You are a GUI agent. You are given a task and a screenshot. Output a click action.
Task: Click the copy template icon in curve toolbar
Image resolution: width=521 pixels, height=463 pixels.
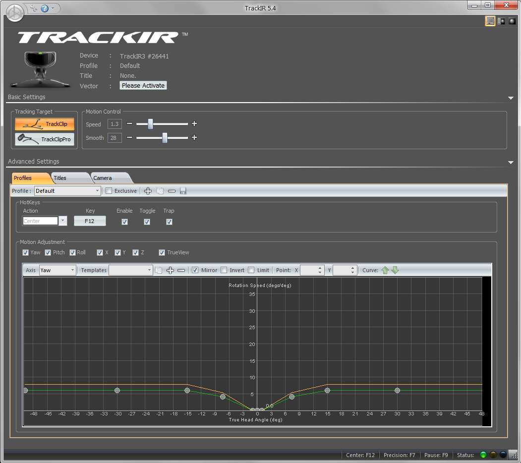click(x=159, y=270)
